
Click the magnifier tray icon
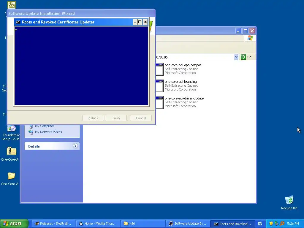click(x=282, y=224)
